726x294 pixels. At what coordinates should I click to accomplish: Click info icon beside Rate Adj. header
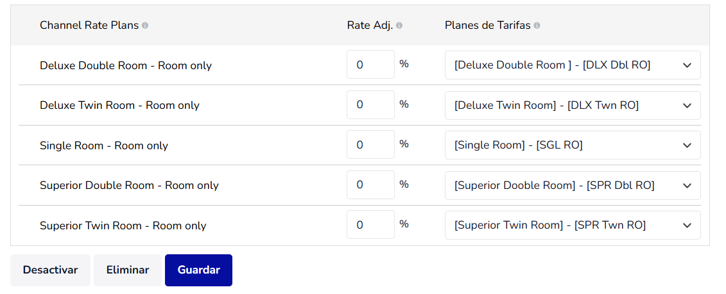point(399,26)
